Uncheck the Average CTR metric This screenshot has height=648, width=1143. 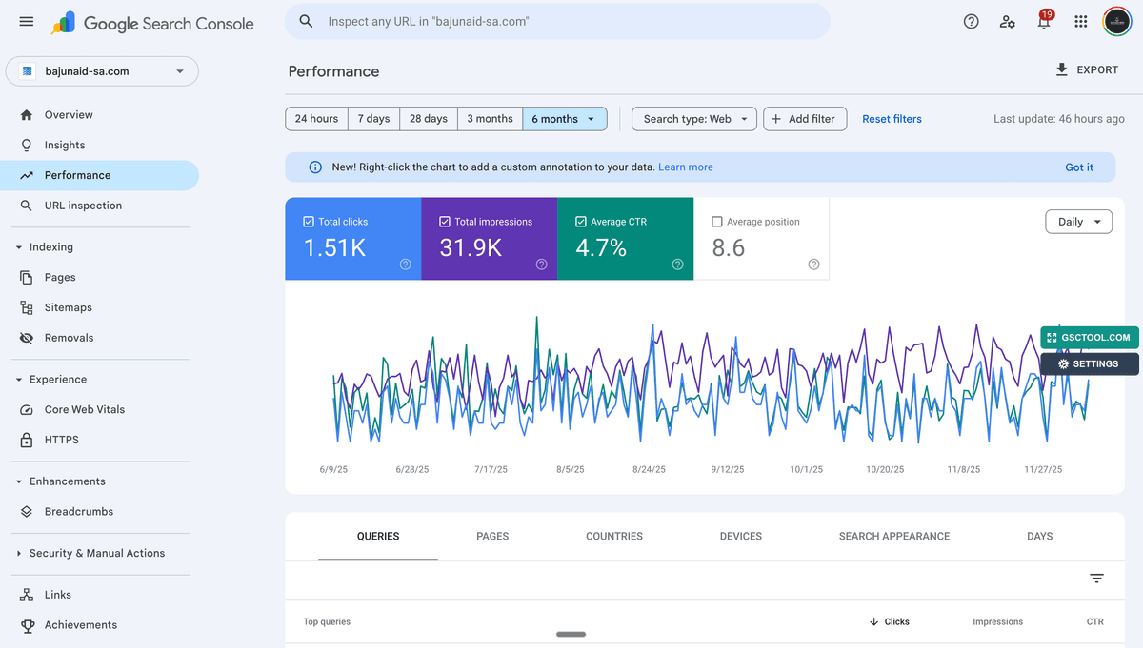(x=581, y=221)
